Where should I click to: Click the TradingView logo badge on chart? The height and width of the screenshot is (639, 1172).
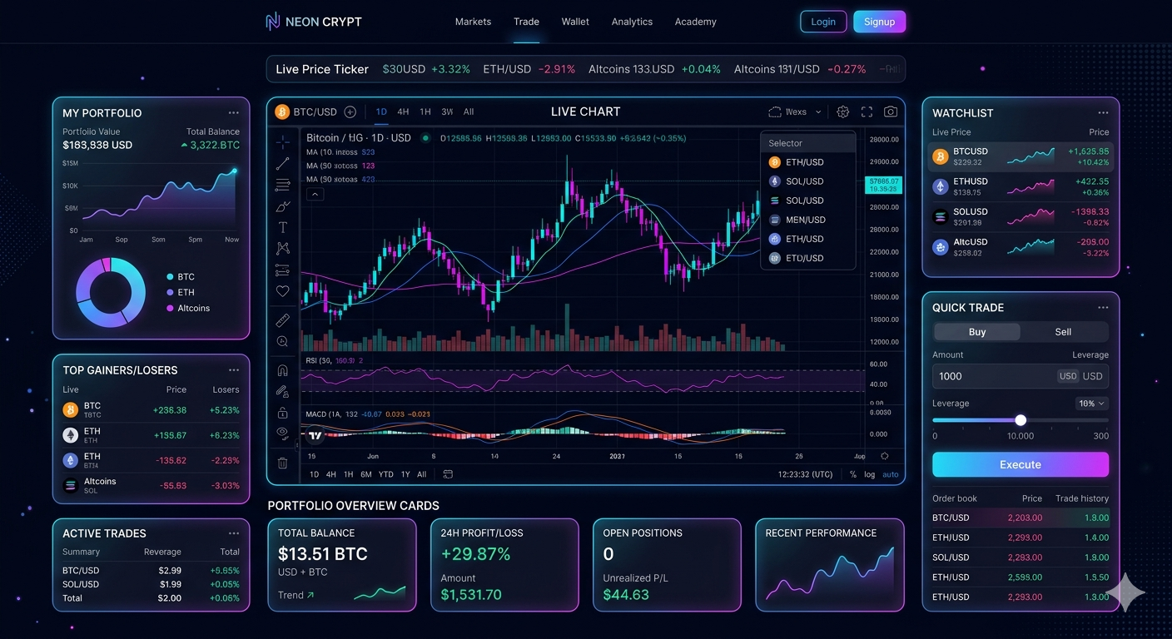pos(315,434)
